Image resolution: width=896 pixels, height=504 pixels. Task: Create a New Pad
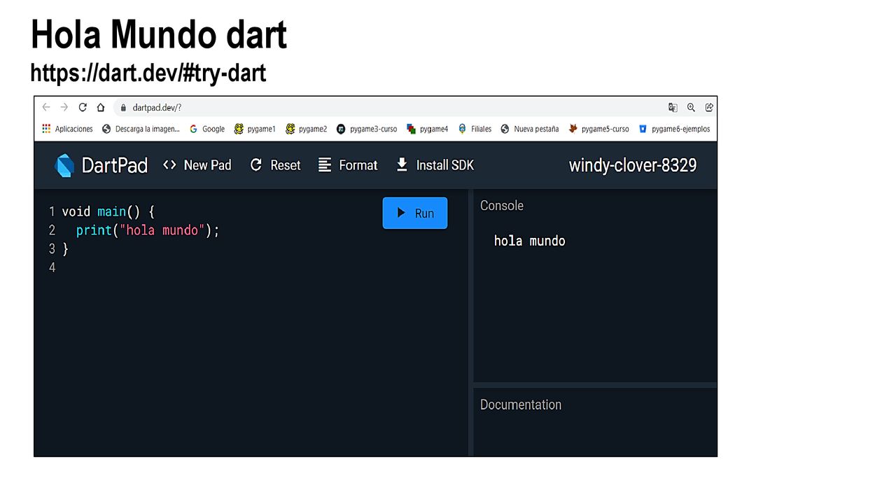tap(197, 165)
